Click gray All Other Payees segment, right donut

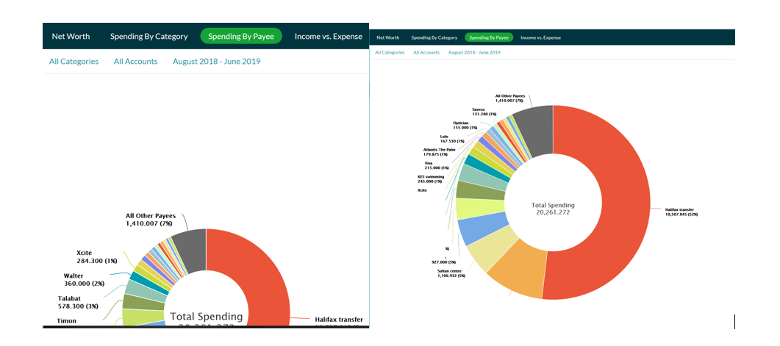536,130
